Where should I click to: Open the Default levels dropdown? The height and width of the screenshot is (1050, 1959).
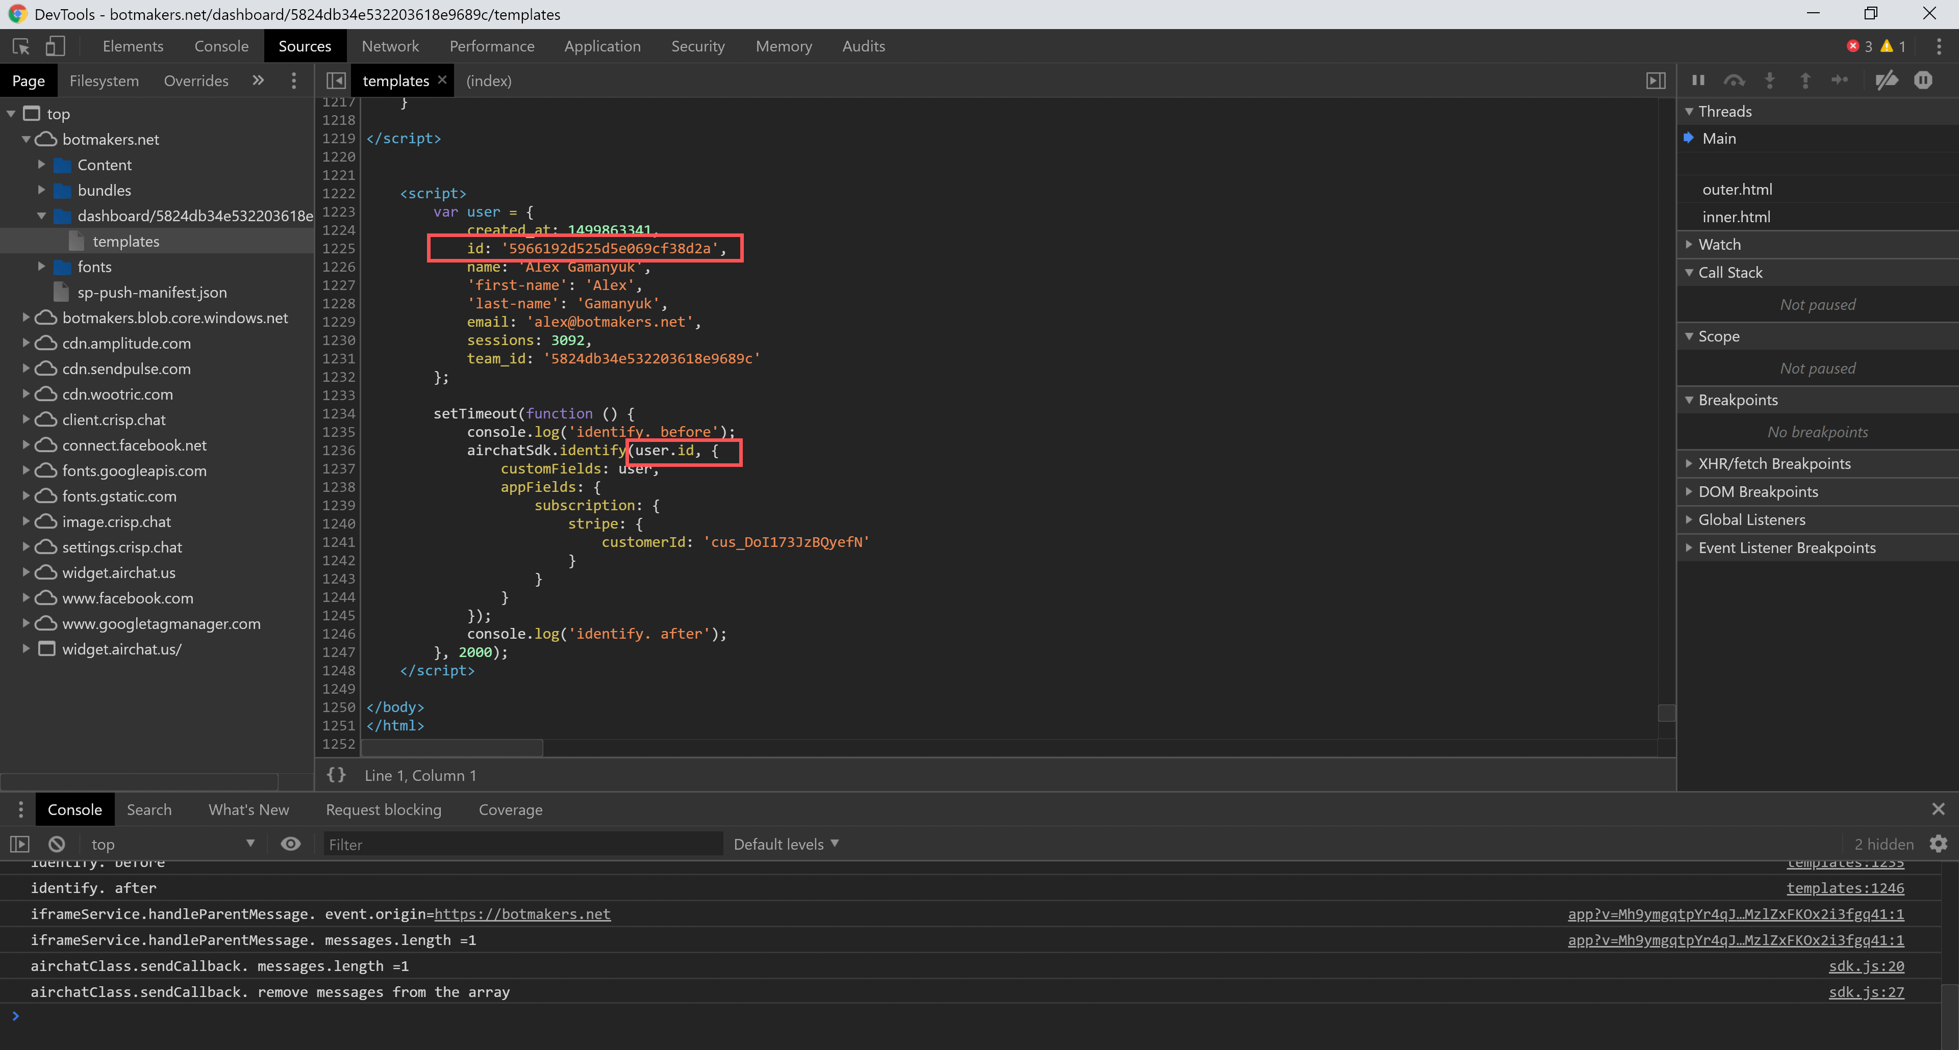[786, 844]
